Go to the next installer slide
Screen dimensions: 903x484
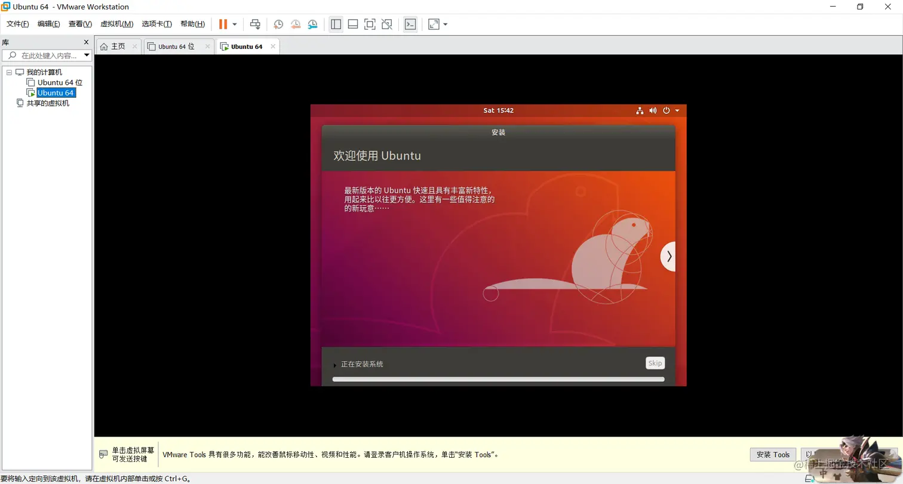click(668, 256)
